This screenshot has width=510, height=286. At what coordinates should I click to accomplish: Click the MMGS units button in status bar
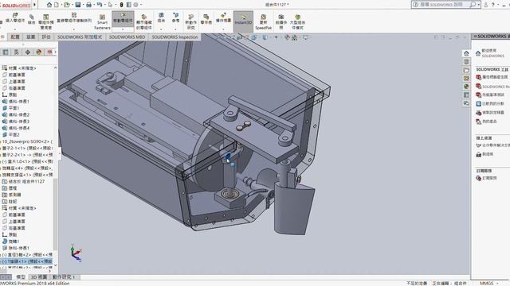click(487, 284)
